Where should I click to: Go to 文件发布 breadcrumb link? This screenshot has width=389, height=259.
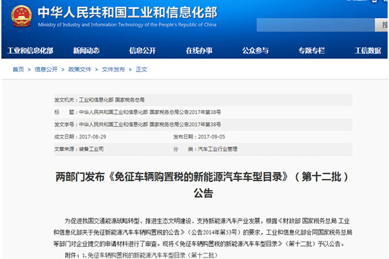coord(114,70)
